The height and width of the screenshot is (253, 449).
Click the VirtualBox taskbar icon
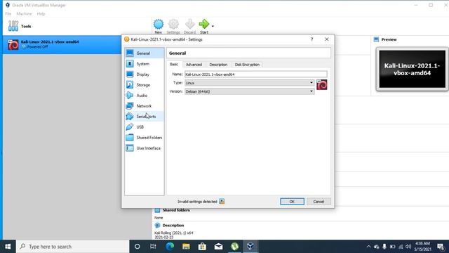250,247
